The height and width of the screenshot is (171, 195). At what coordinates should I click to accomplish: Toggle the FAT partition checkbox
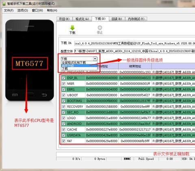(x=63, y=141)
